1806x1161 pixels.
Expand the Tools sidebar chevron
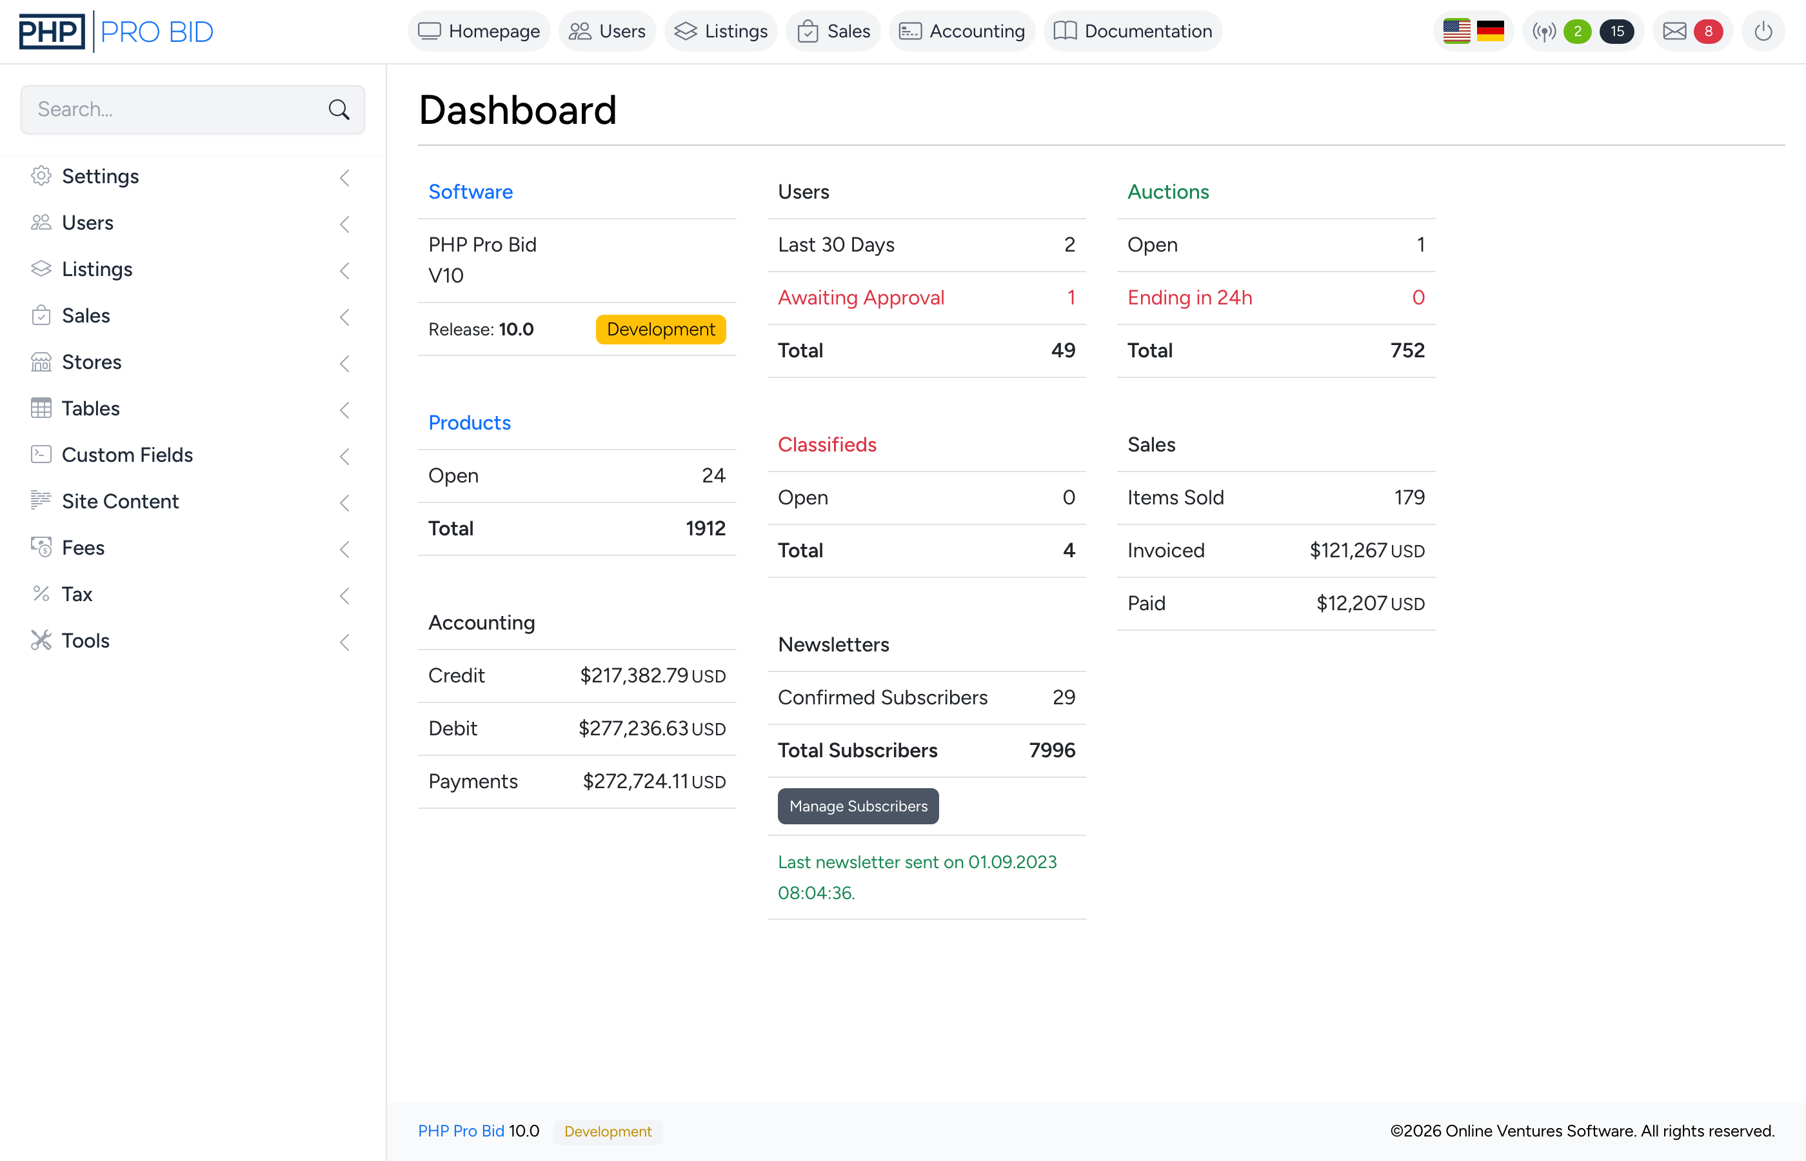coord(344,642)
